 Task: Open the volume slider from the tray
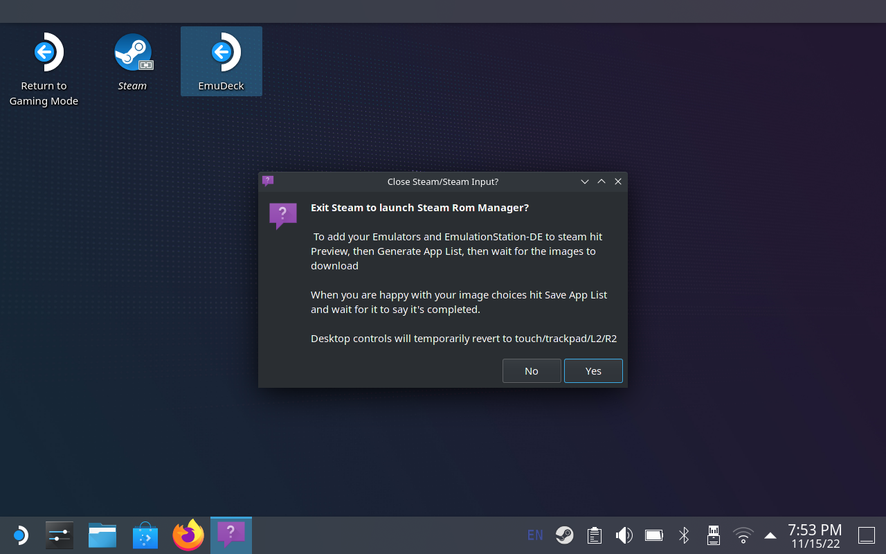point(624,535)
